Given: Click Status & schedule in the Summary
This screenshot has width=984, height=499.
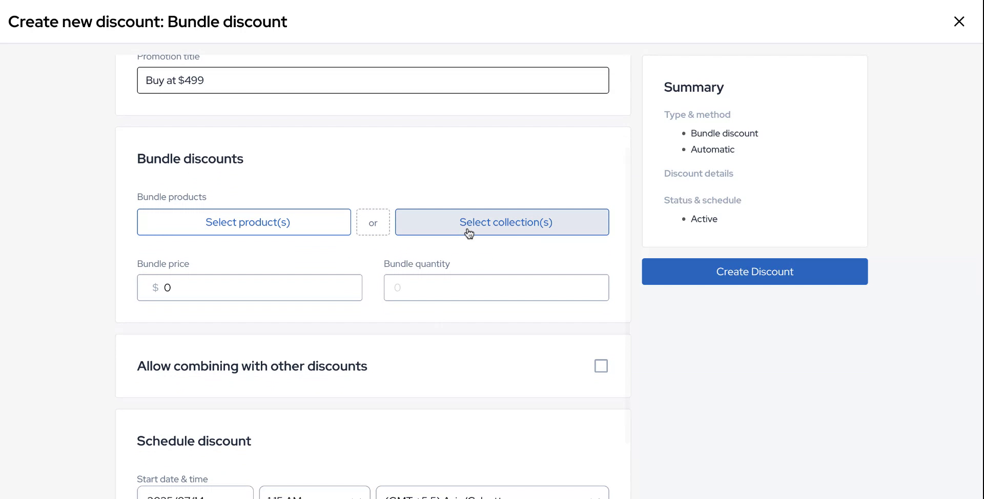Looking at the screenshot, I should point(703,200).
